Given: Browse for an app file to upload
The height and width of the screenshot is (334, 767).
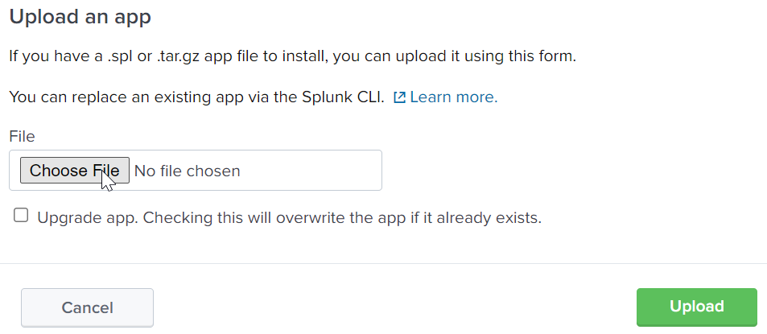Looking at the screenshot, I should pos(74,171).
